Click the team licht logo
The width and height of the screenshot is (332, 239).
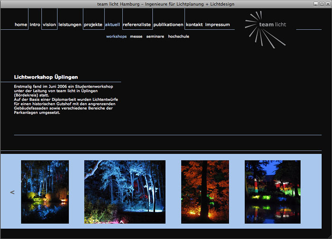click(266, 29)
